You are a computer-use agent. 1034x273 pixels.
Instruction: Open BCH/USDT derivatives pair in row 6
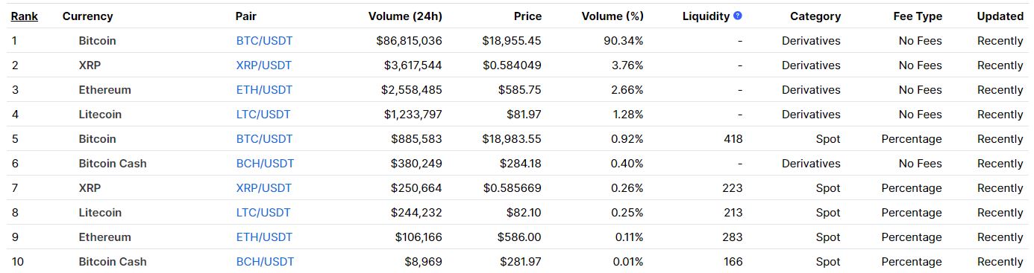pyautogui.click(x=265, y=164)
